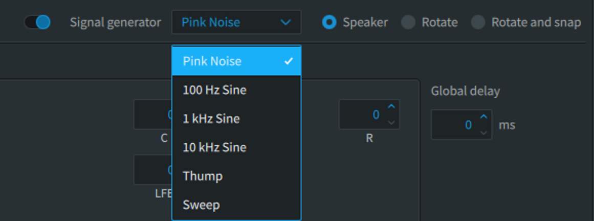Click the Global delay input field
594x221 pixels.
(x=455, y=125)
